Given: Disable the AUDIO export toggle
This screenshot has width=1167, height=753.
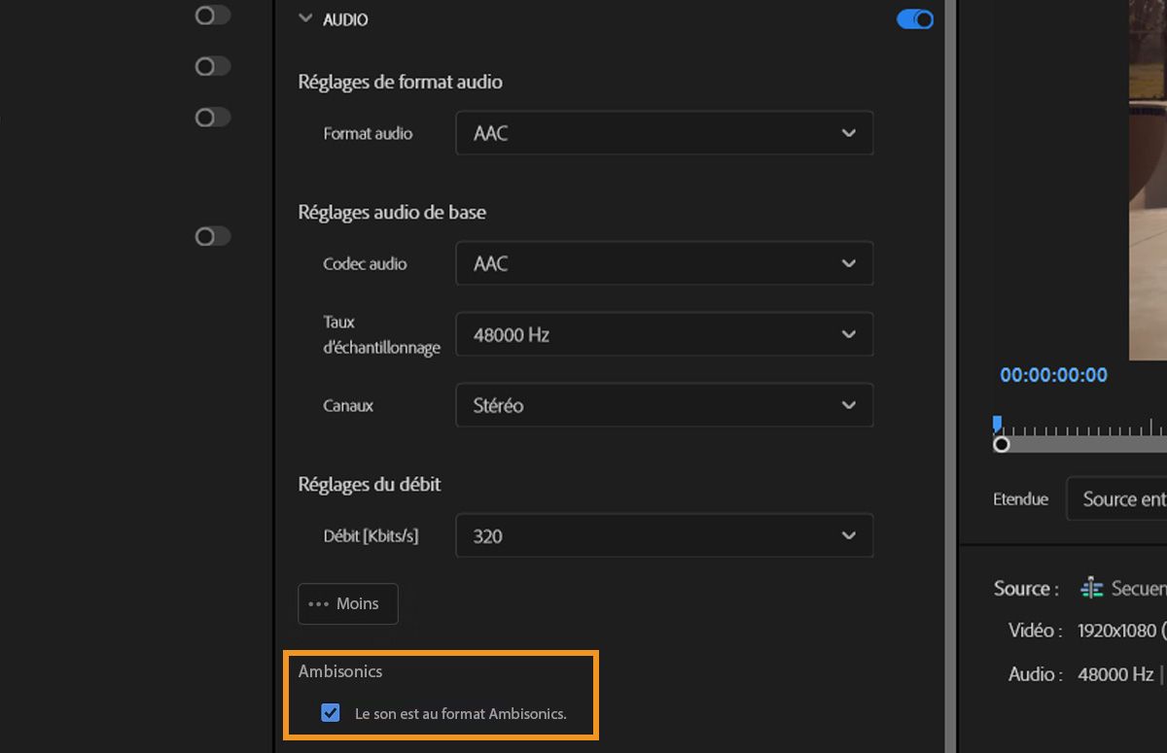Looking at the screenshot, I should 913,18.
